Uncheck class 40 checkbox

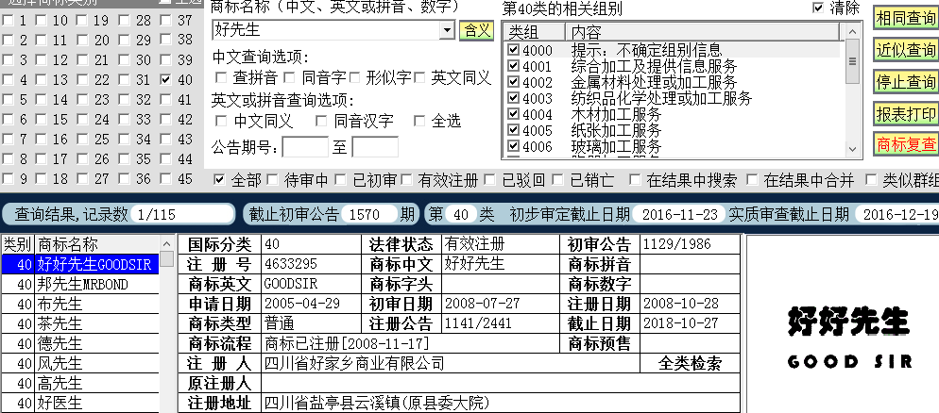click(x=166, y=79)
